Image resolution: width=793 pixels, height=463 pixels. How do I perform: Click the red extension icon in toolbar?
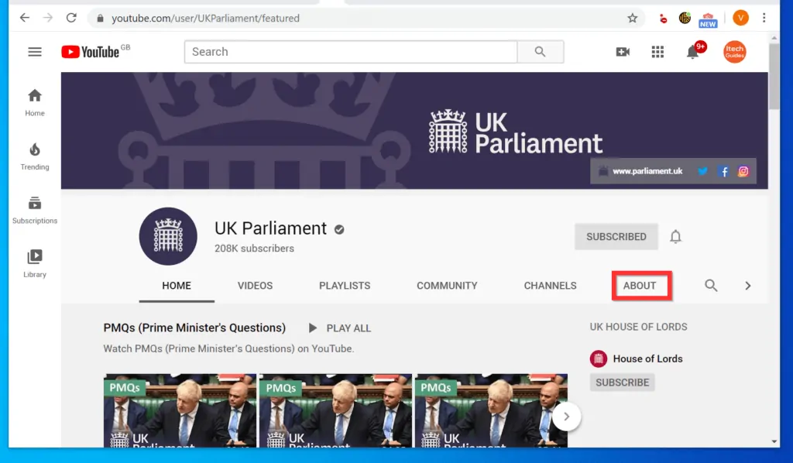click(663, 19)
